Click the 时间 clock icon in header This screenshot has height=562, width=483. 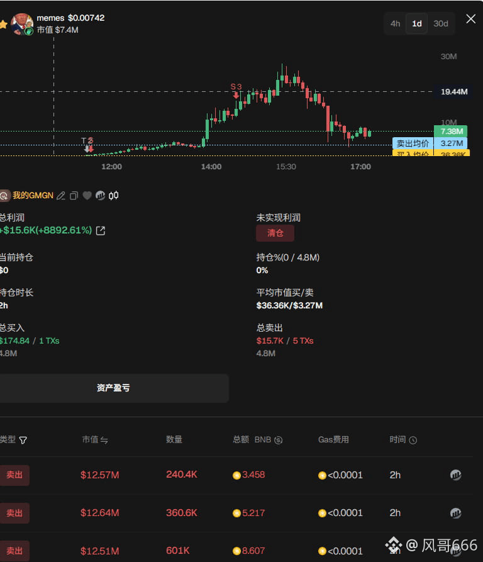413,440
